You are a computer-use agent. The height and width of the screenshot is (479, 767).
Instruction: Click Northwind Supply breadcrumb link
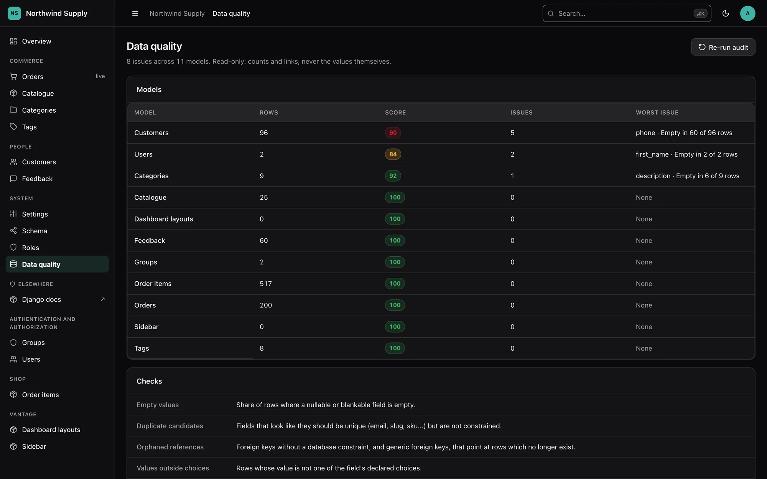tap(177, 13)
